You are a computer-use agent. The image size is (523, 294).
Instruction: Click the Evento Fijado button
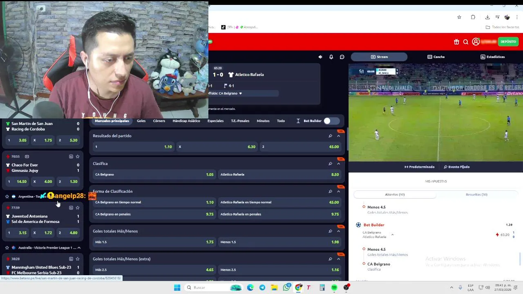coord(456,167)
